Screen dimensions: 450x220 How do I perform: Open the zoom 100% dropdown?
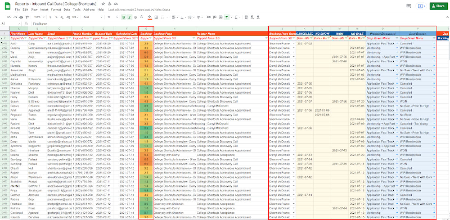(39, 17)
